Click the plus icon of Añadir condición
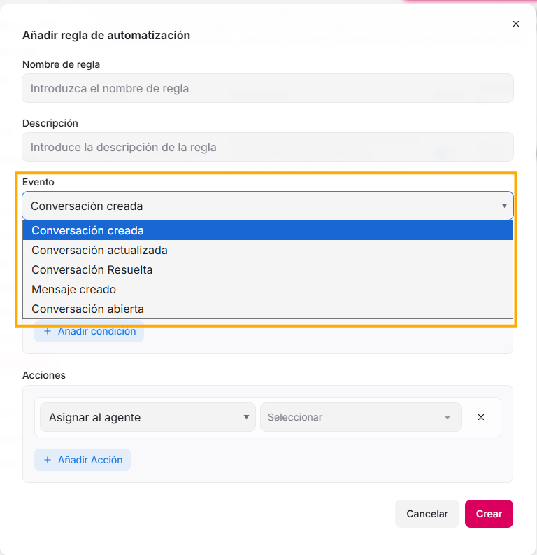 [x=48, y=331]
